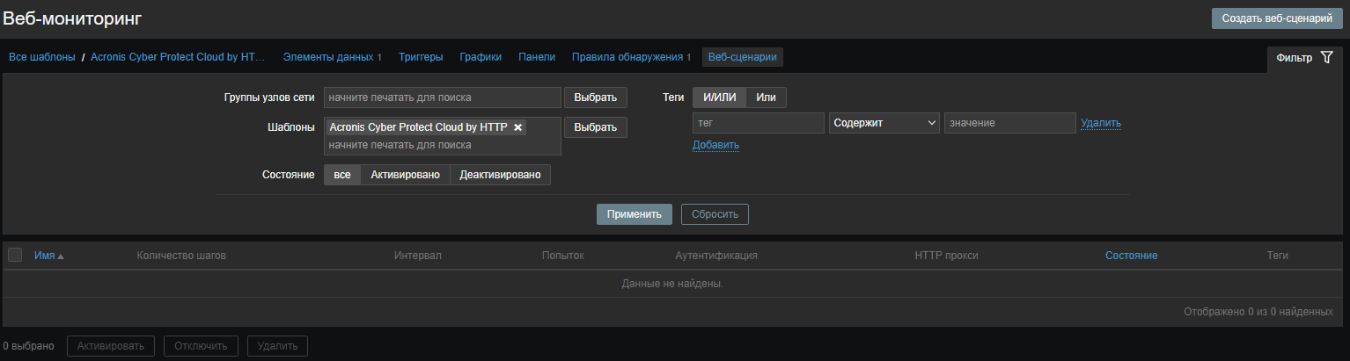Tick the select-all checkbox in table header

click(x=15, y=256)
